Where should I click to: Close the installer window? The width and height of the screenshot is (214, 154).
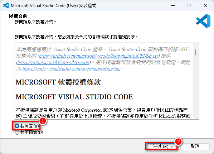[205, 5]
